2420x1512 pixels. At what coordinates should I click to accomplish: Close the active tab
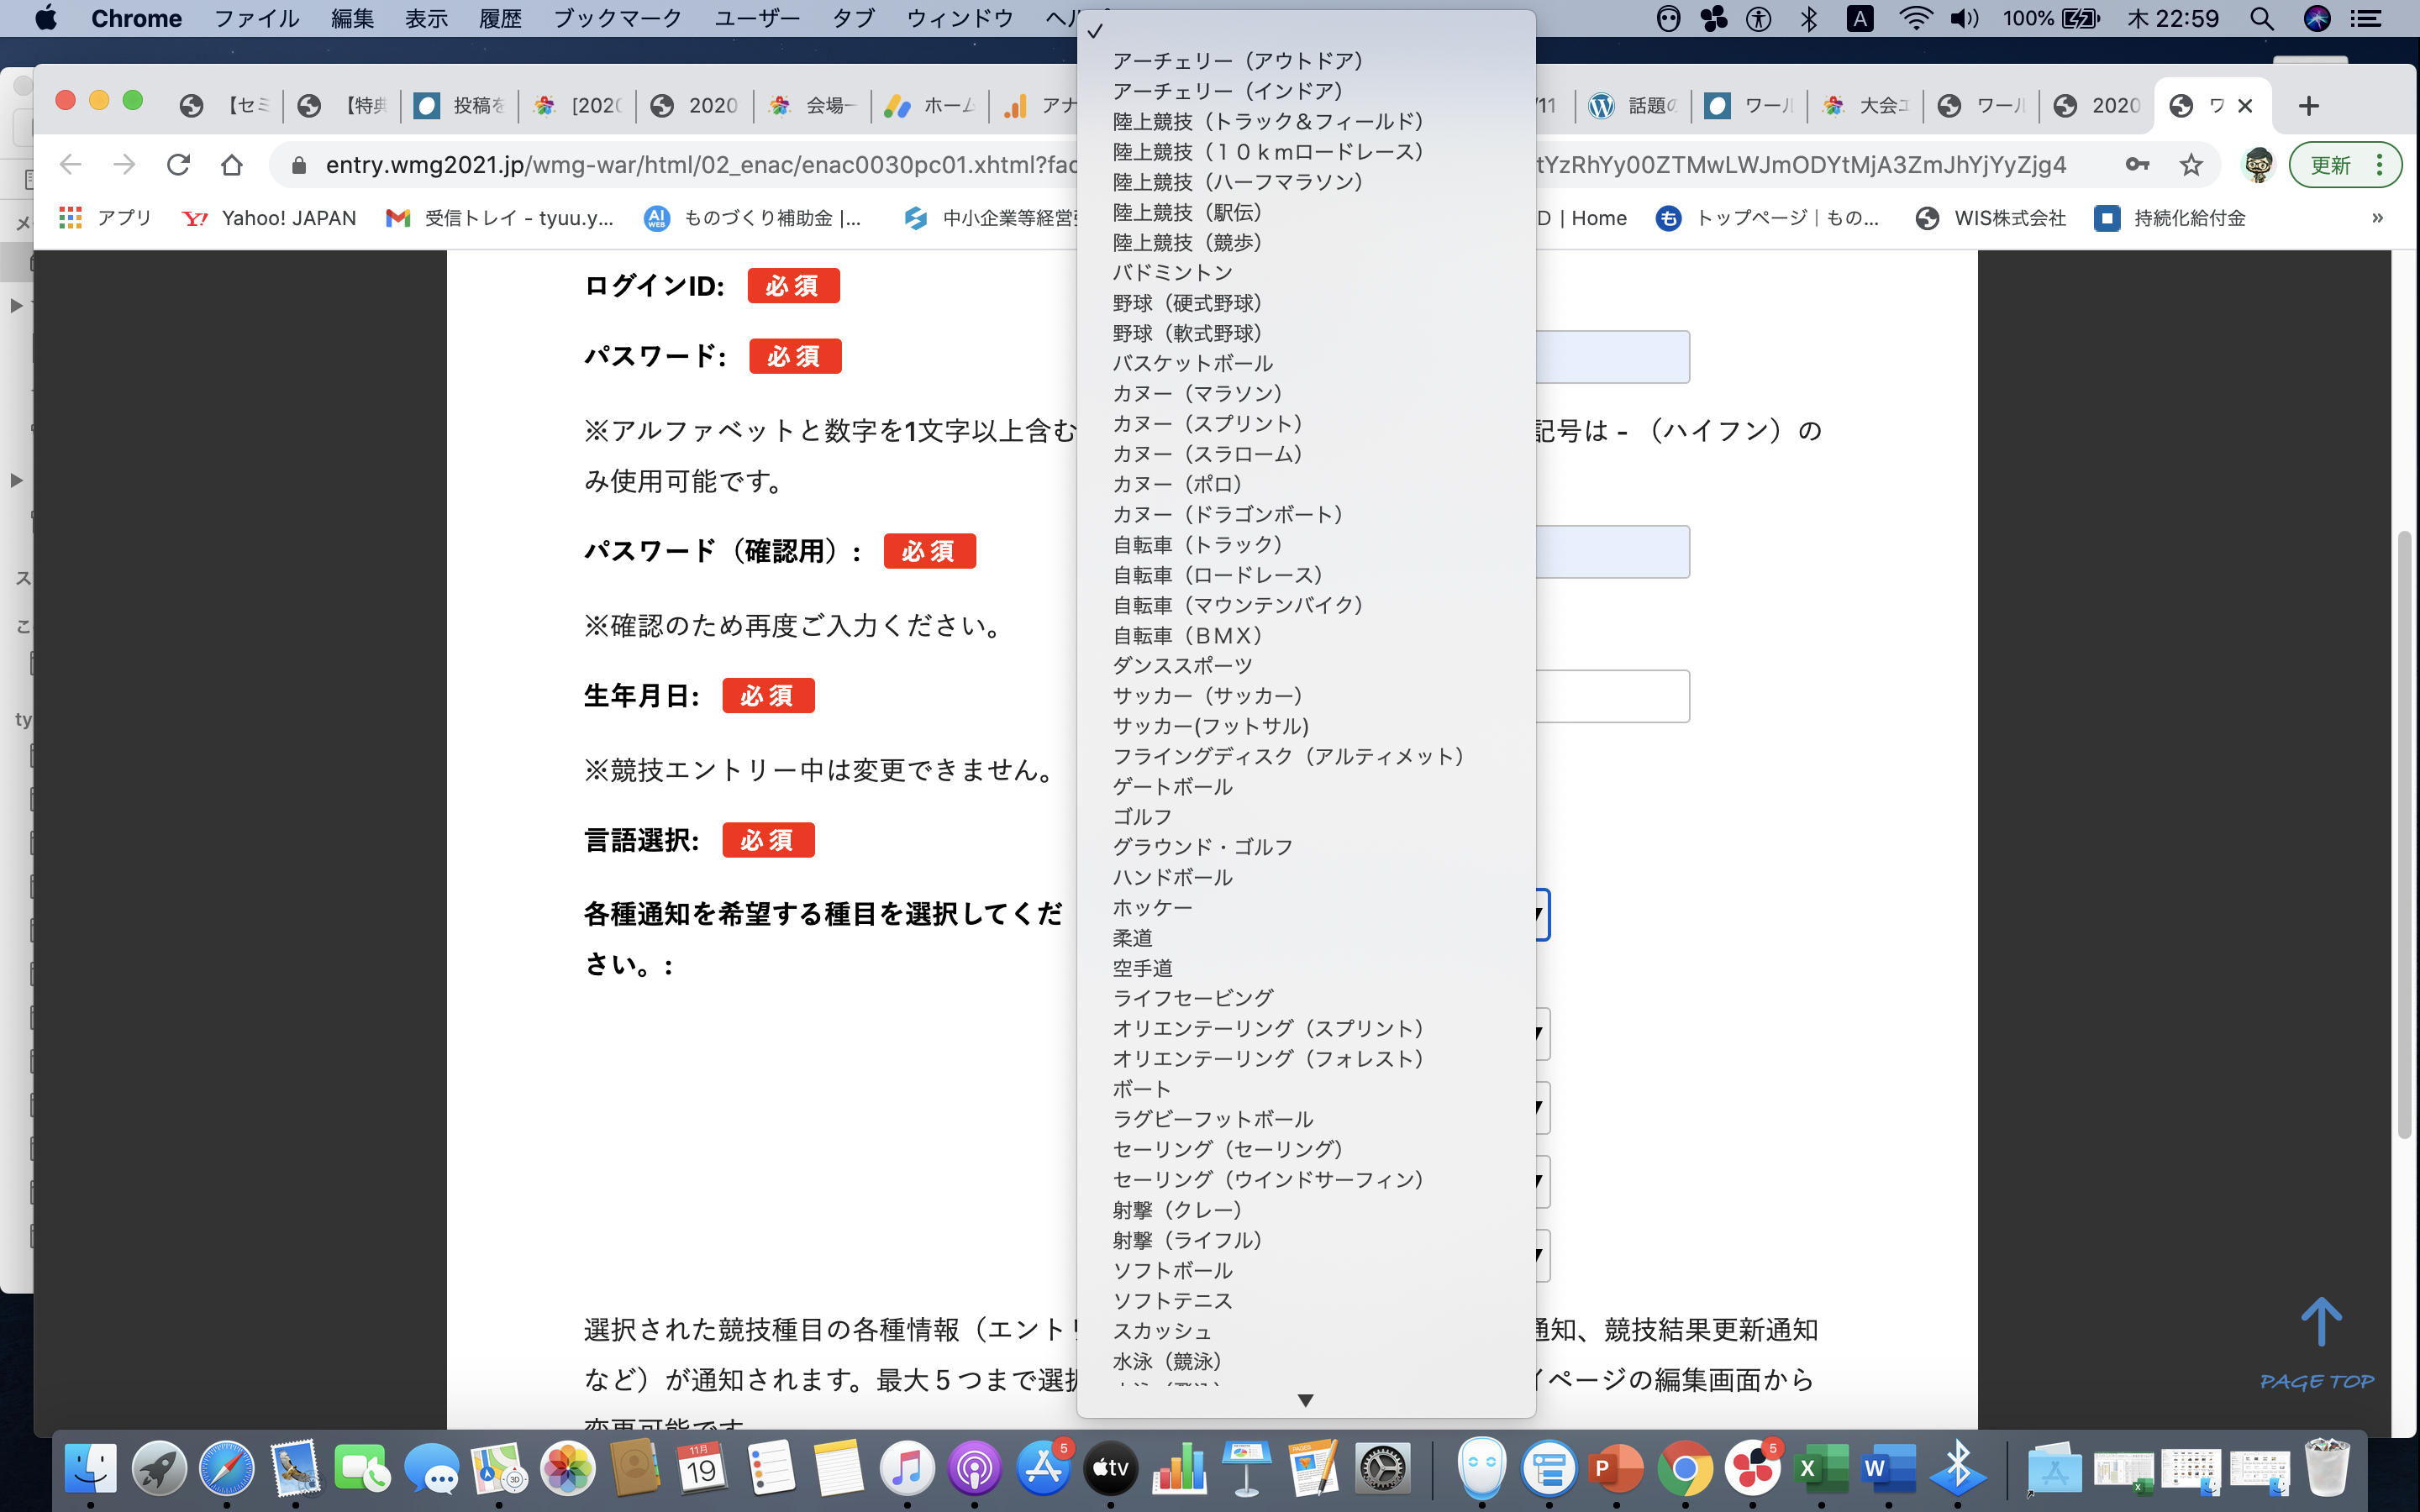tap(2245, 106)
